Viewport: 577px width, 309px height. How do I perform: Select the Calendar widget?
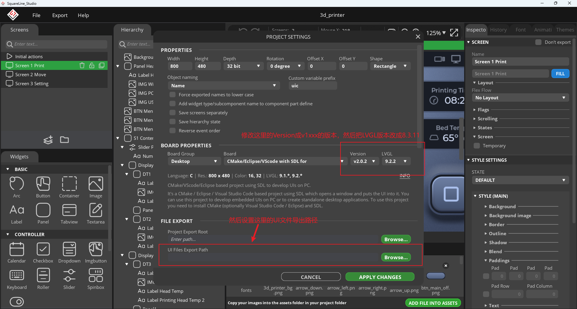coord(17,253)
